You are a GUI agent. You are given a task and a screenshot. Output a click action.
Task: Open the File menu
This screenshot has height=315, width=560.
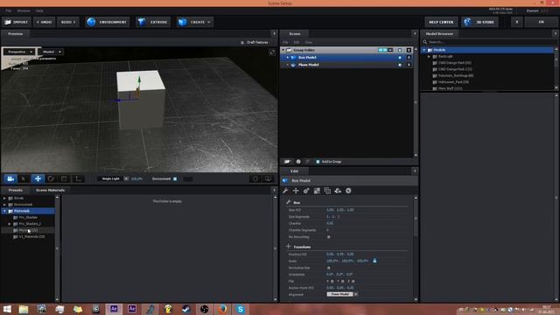coord(8,10)
